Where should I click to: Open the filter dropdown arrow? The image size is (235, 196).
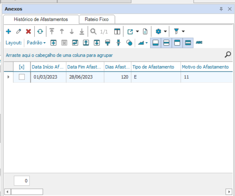[x=183, y=31]
